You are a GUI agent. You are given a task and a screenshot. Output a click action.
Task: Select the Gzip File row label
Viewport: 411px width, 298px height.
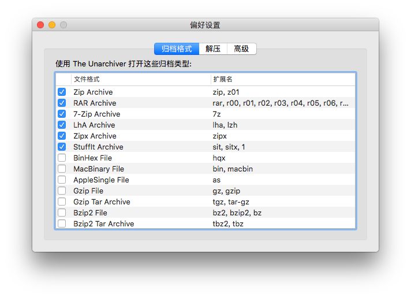point(88,191)
